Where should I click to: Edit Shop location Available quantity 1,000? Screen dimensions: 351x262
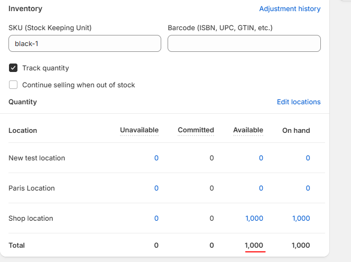[x=254, y=219]
